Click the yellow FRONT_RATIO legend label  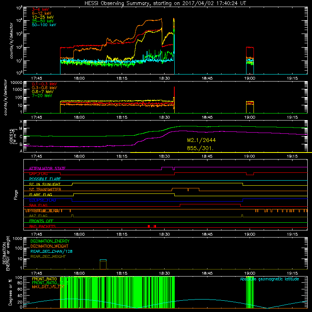click(44, 279)
